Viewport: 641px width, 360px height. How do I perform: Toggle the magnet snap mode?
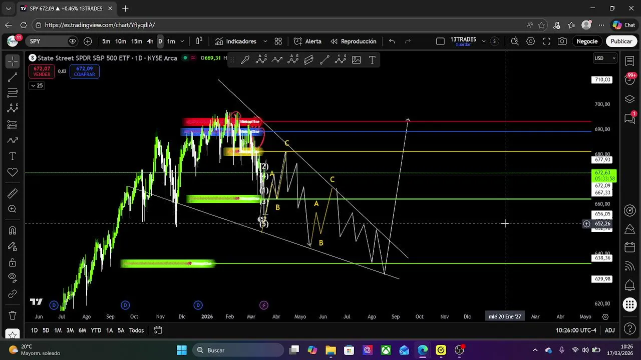[x=13, y=230]
